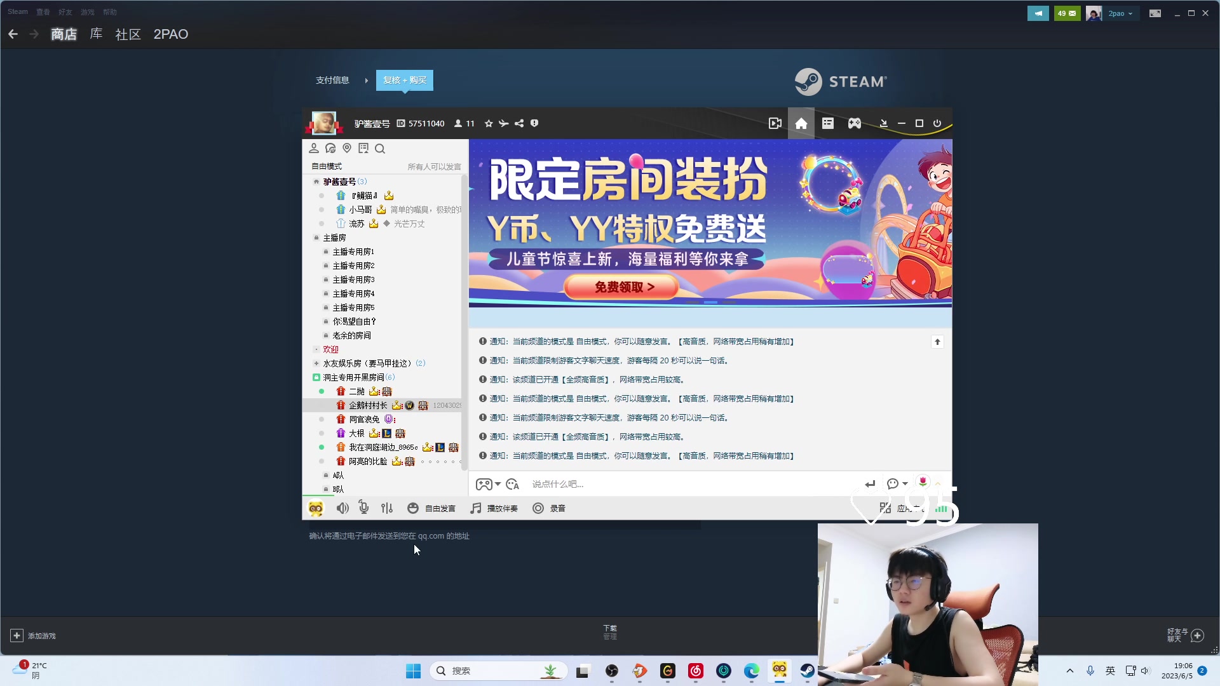Open the Steam 商店 store tab
Viewport: 1220px width, 686px height.
(x=64, y=34)
